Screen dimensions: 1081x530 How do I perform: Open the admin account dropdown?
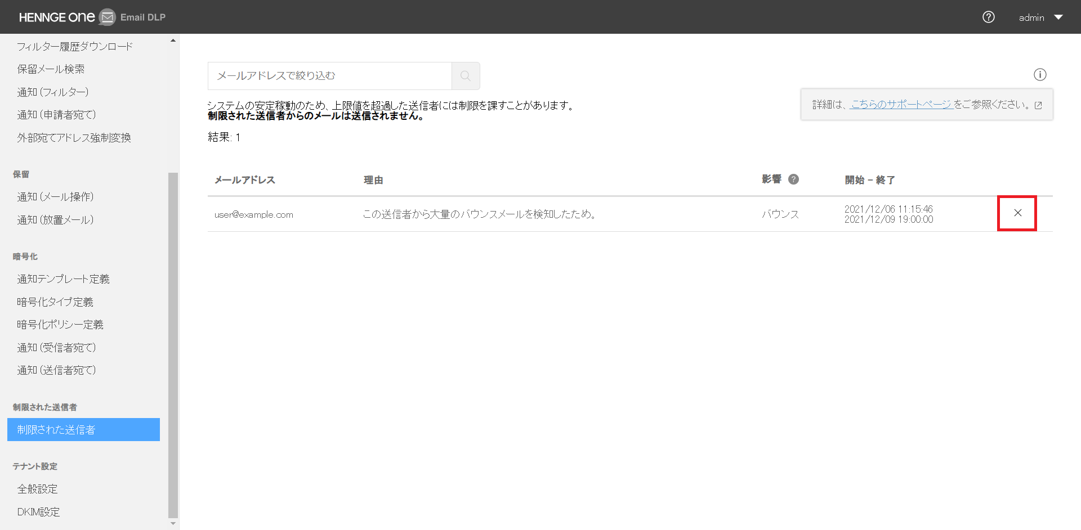(1040, 17)
